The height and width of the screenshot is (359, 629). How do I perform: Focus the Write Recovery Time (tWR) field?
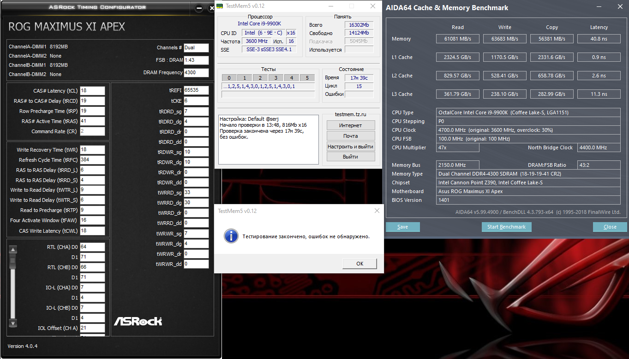click(x=92, y=150)
